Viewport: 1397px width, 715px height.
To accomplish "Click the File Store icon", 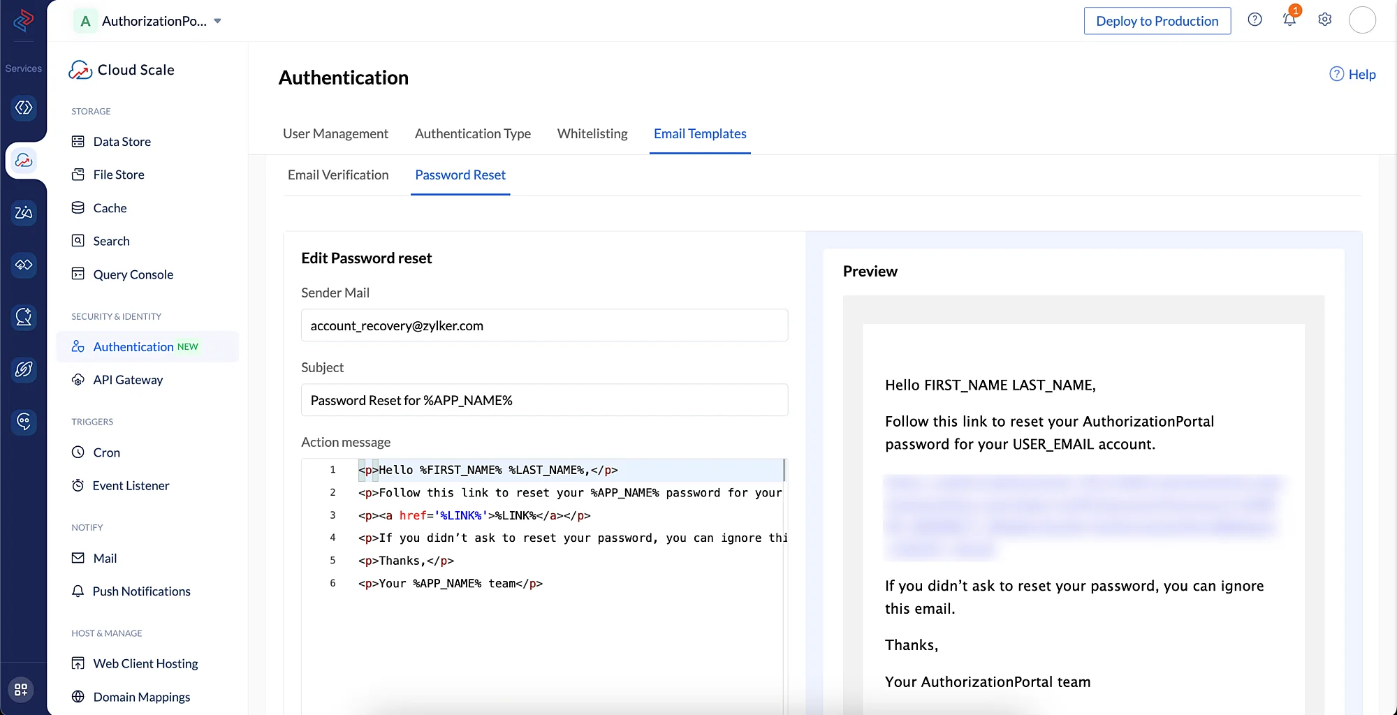I will [x=78, y=175].
